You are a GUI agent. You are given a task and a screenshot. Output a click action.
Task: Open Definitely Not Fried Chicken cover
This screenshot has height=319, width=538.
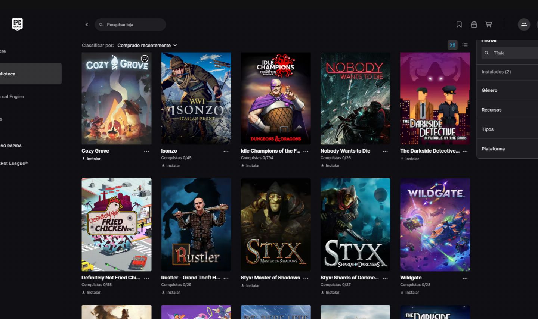point(117,225)
